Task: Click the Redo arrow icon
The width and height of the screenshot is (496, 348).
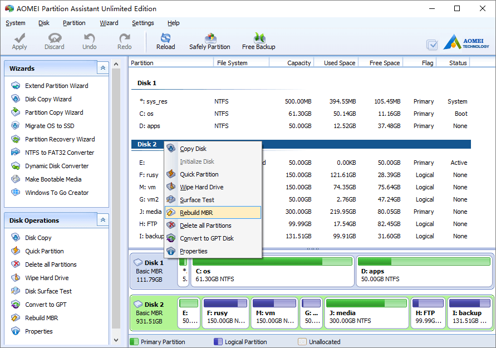Action: 125,38
